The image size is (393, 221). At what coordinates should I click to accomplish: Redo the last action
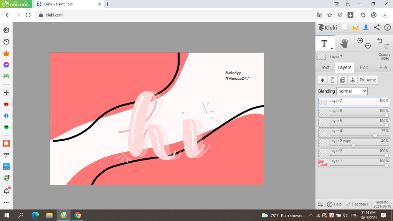click(387, 46)
